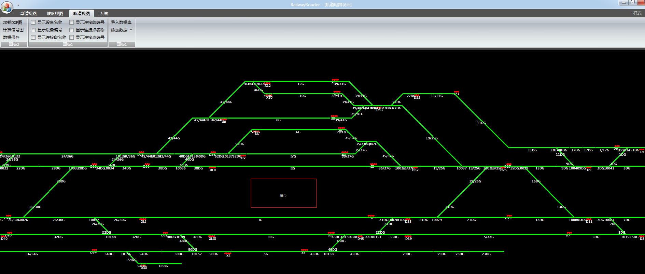Screen dimensions: 645x274
Task: Open the 系统 ribbon tab
Action: coord(104,14)
